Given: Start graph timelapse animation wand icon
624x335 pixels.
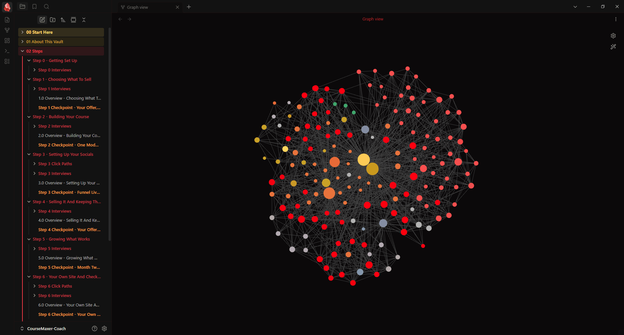Looking at the screenshot, I should 613,47.
